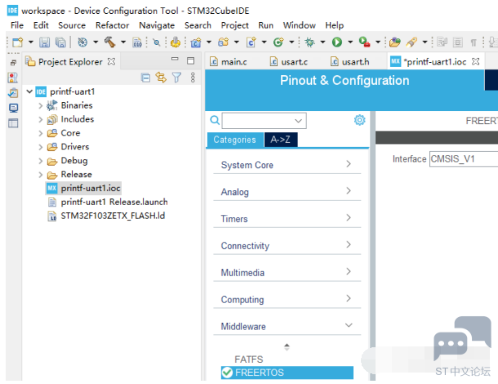This screenshot has width=498, height=384.
Task: Click the green Run button icon
Action: pyautogui.click(x=337, y=42)
